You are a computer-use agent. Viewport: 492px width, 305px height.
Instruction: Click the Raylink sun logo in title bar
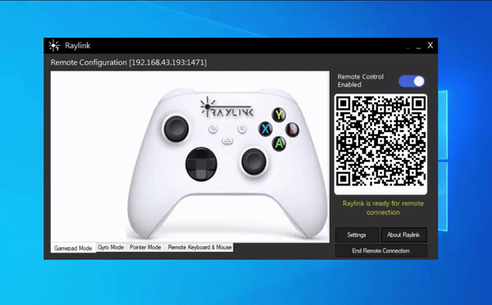[x=54, y=46]
